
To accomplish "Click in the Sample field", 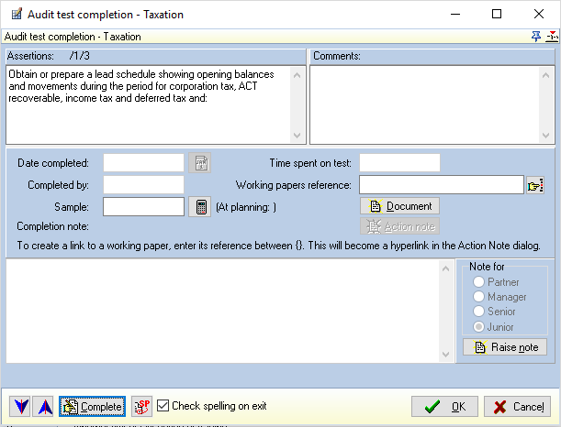I will (143, 207).
